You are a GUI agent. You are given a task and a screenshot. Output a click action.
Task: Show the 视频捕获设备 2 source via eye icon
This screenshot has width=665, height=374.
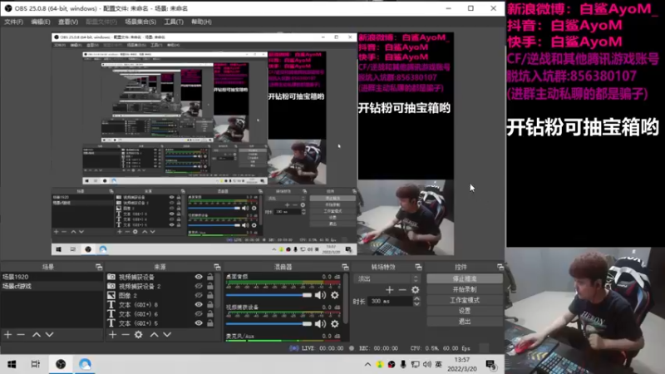point(199,286)
